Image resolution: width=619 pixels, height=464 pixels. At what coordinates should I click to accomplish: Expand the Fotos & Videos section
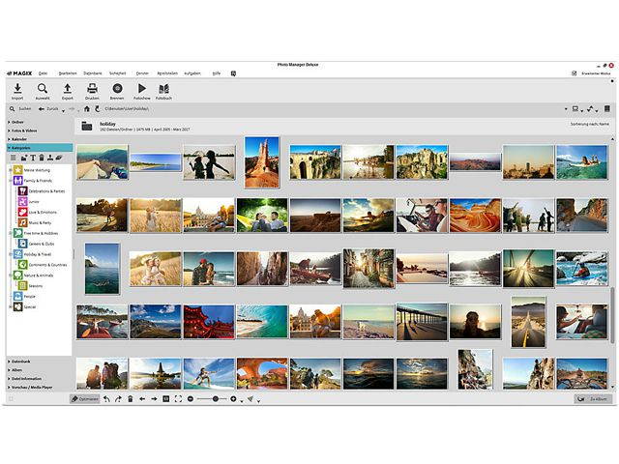40,130
